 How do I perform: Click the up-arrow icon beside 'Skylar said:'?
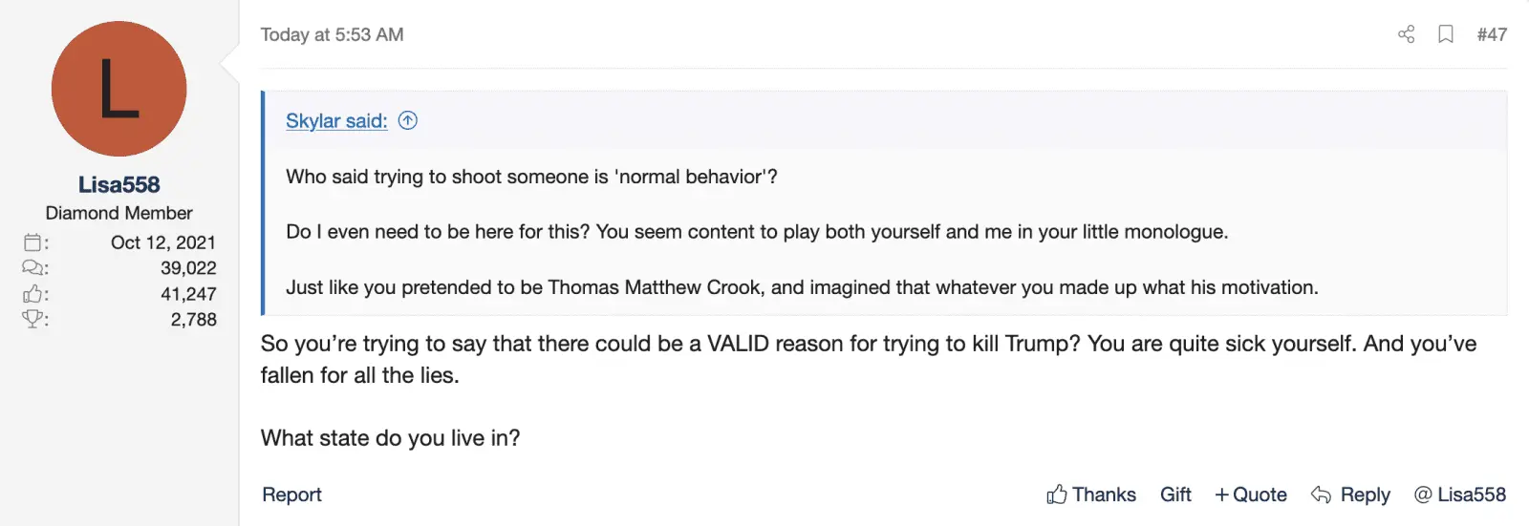coord(408,120)
